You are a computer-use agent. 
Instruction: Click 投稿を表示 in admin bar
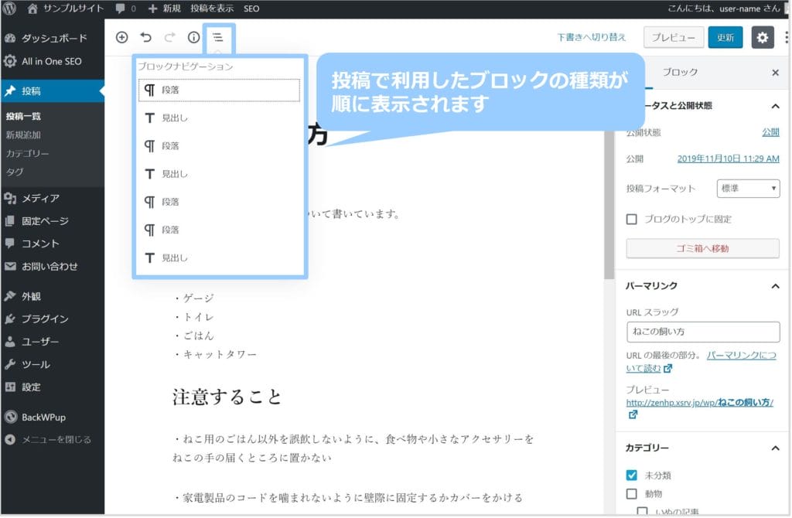pos(212,8)
